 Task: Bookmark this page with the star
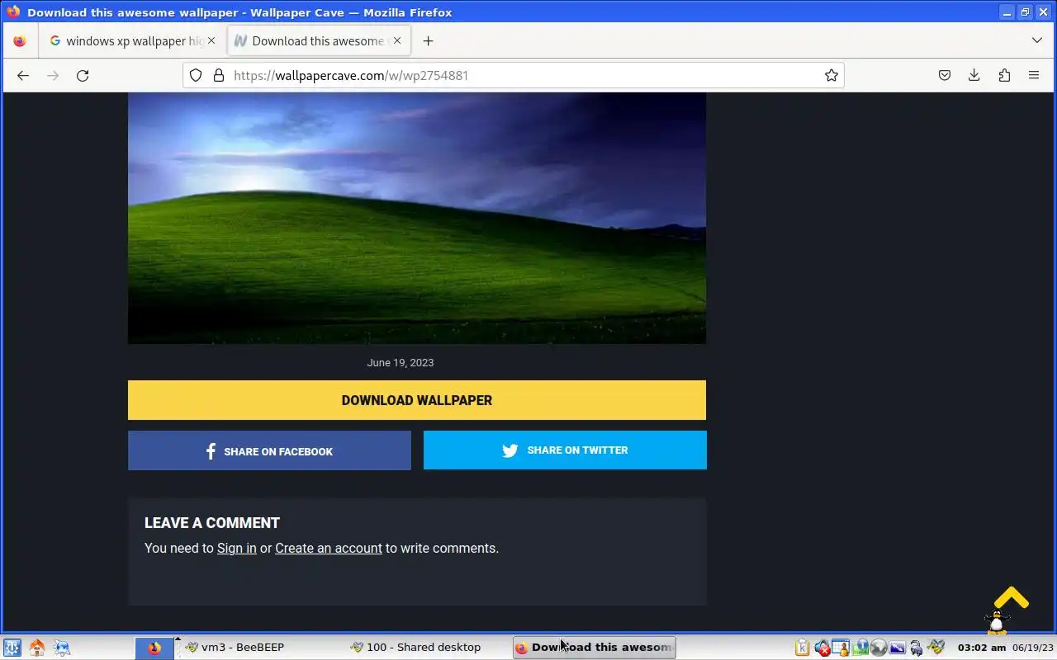click(x=832, y=75)
